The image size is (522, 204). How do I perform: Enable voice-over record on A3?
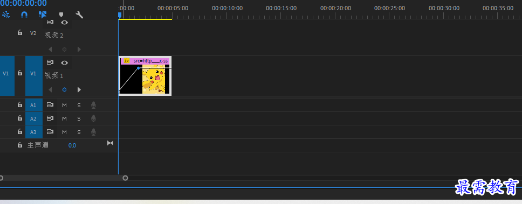pos(93,132)
